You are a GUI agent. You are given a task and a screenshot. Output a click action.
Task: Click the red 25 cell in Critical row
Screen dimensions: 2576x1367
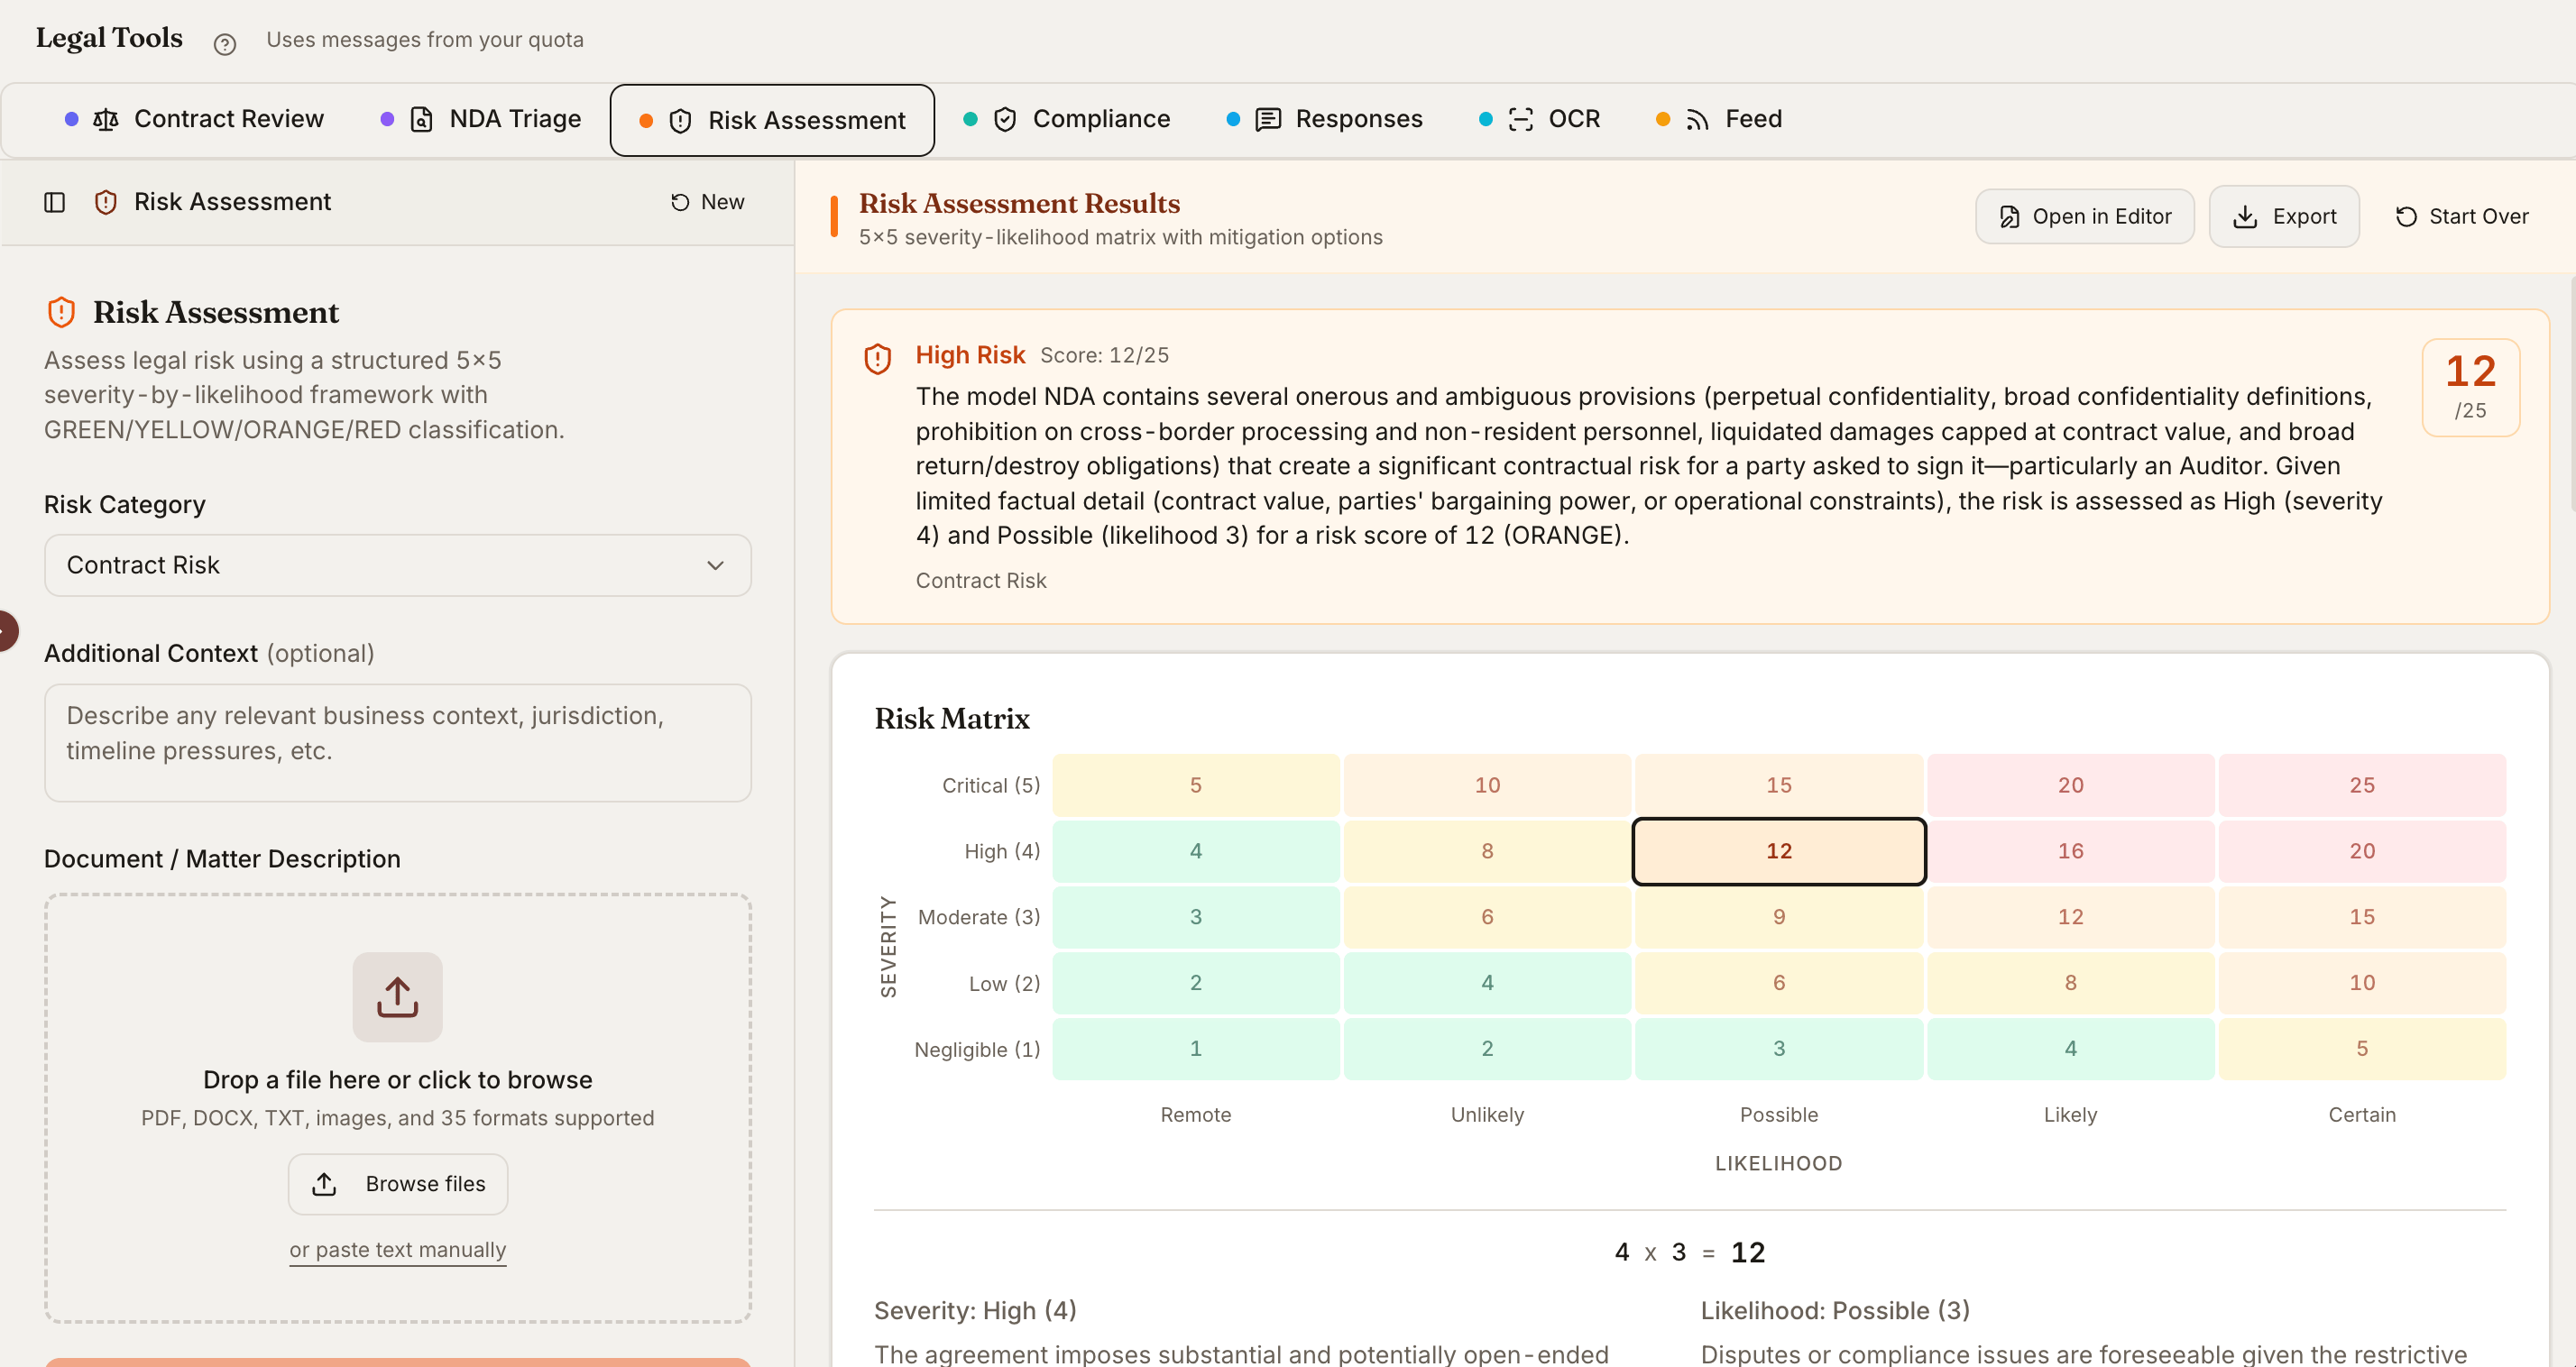pos(2361,785)
